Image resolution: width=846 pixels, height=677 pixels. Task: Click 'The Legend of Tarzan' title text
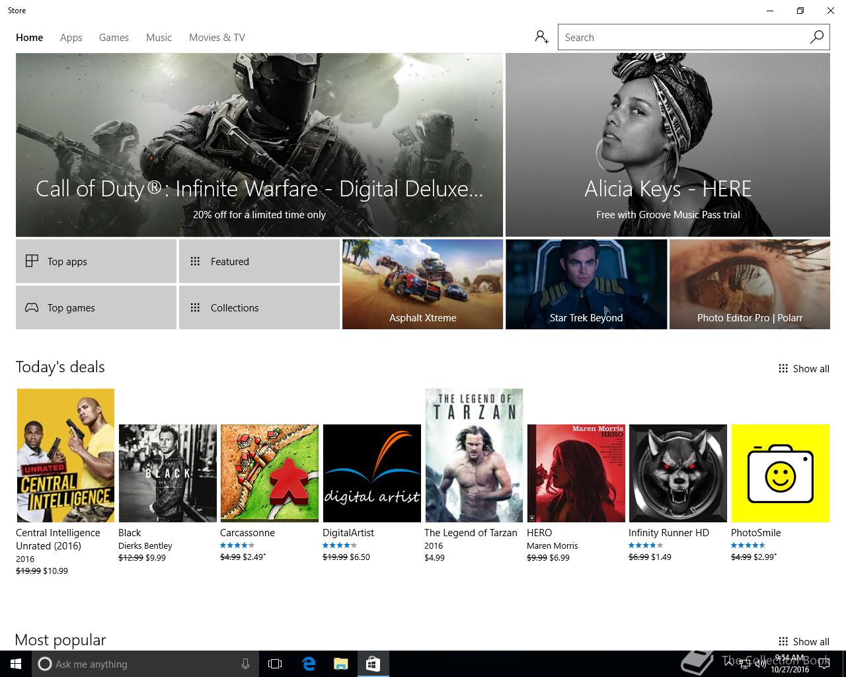pos(471,532)
